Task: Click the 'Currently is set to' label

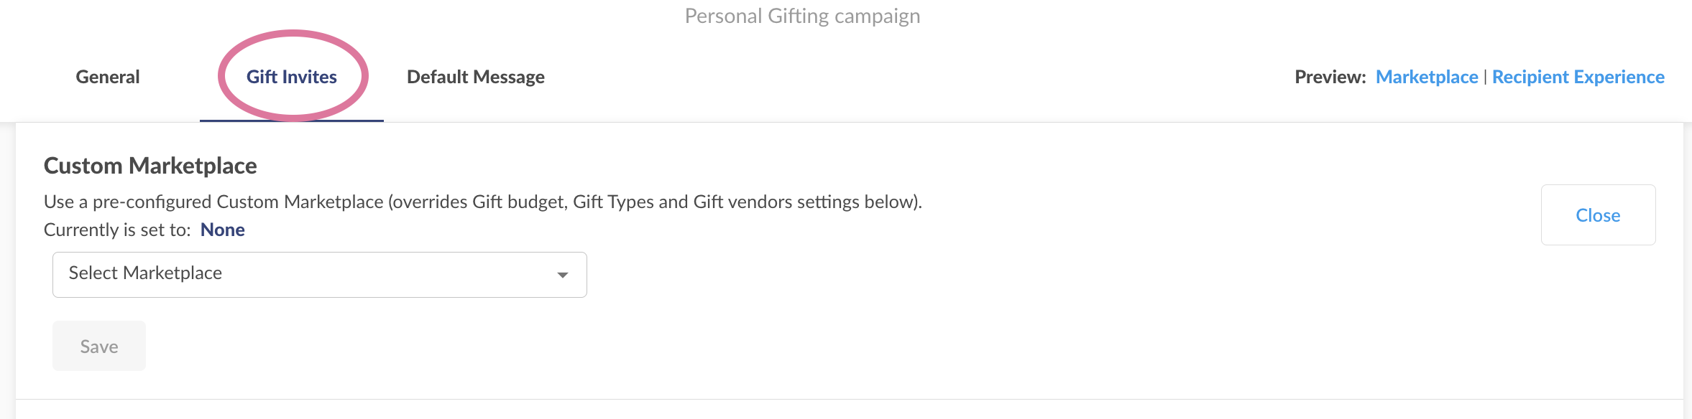Action: tap(117, 230)
